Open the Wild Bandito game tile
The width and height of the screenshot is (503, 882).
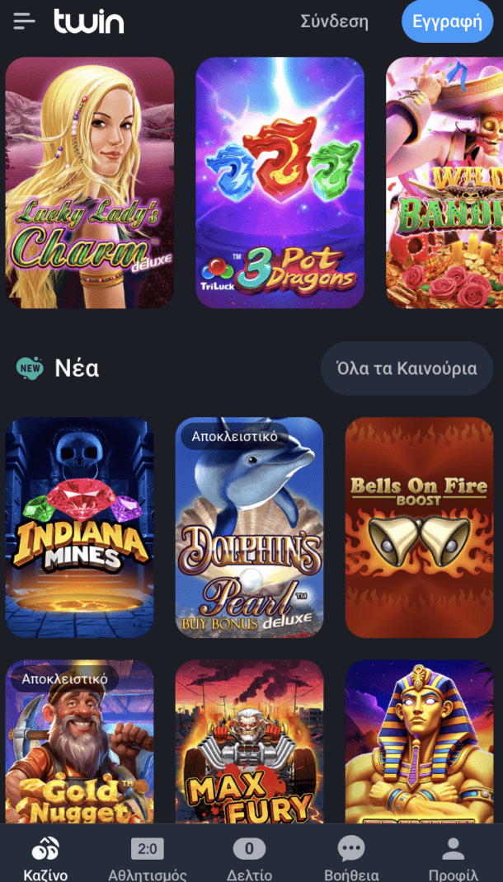[444, 182]
